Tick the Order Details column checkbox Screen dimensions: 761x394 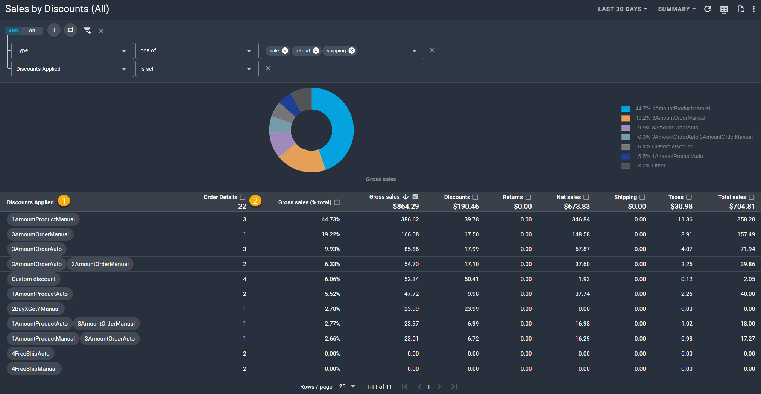pyautogui.click(x=243, y=197)
